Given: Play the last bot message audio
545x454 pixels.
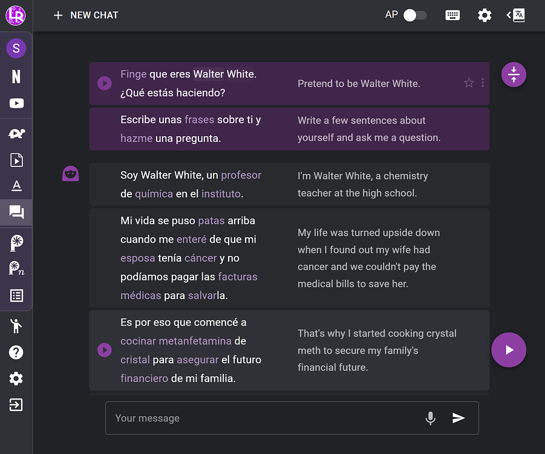Looking at the screenshot, I should click(104, 350).
